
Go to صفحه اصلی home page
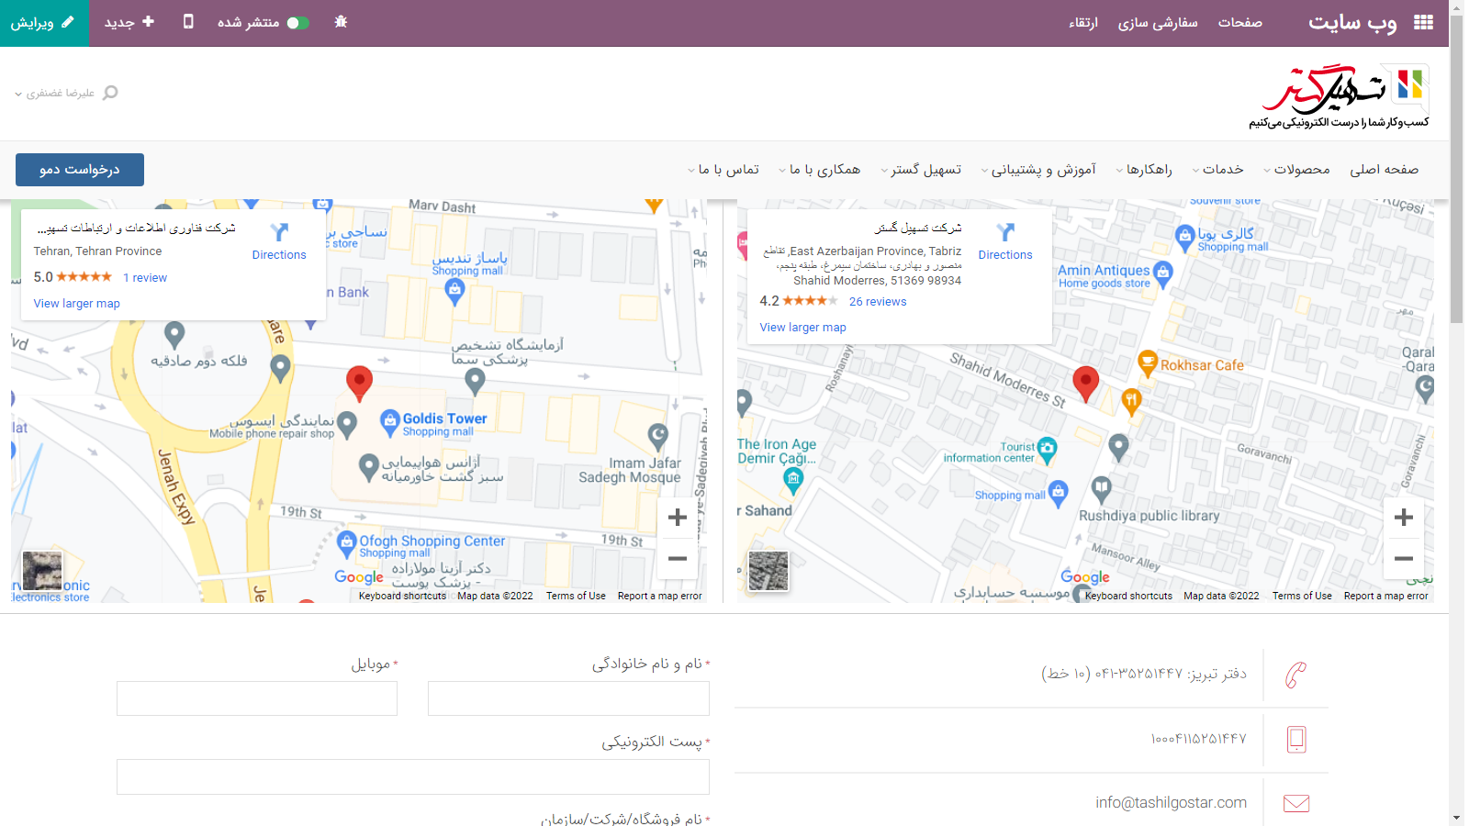tap(1384, 170)
